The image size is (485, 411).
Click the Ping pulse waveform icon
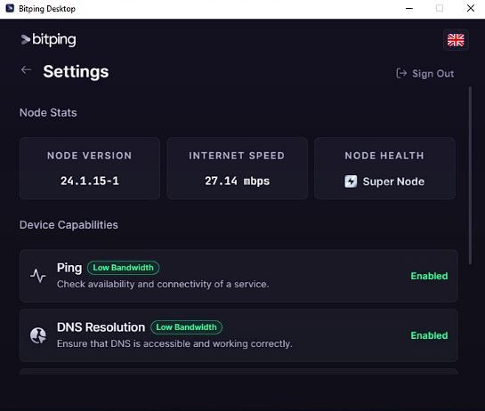point(38,276)
